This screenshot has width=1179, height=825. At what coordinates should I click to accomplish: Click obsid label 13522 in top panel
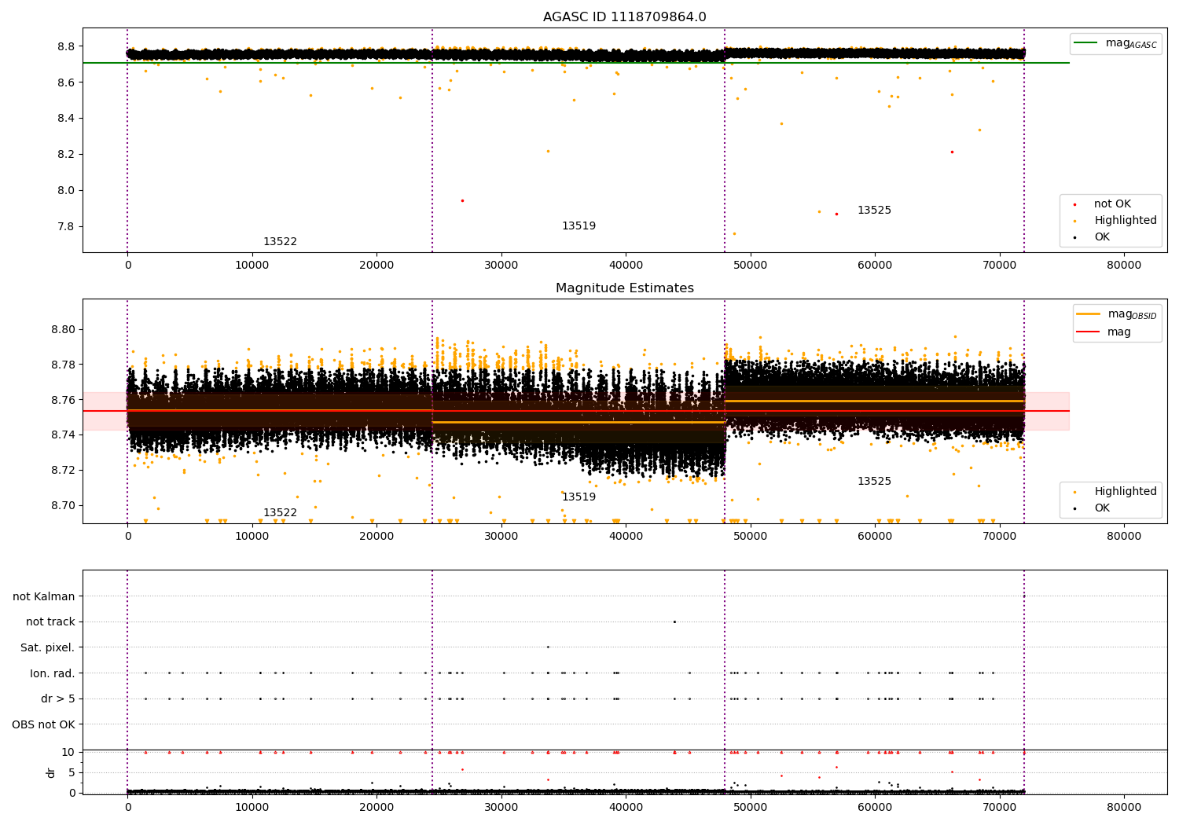[x=280, y=242]
